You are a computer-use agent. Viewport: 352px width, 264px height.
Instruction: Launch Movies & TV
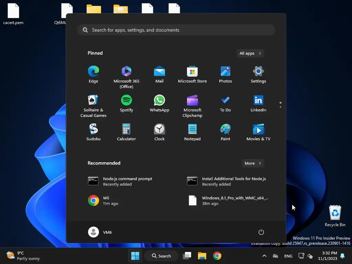[258, 132]
